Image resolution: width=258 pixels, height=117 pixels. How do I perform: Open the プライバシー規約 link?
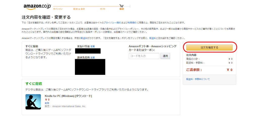112,23
